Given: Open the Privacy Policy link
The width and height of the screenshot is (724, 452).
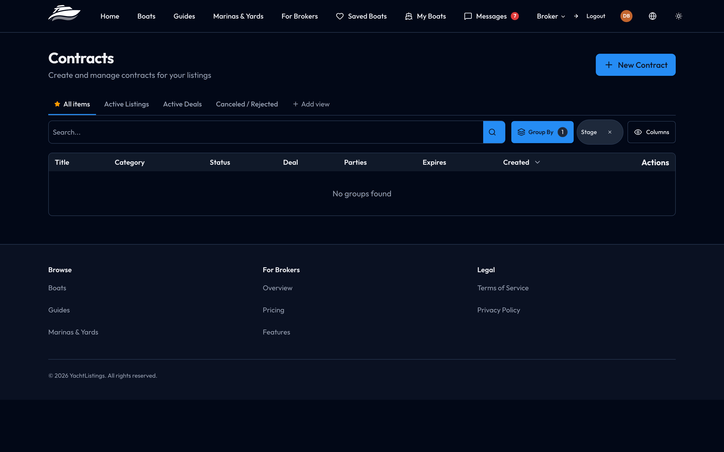Looking at the screenshot, I should 499,310.
